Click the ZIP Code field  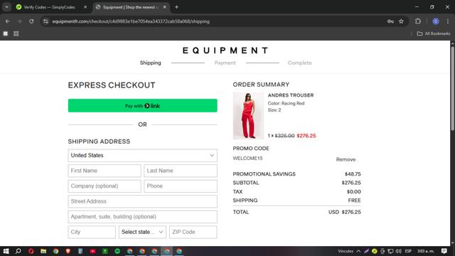pos(193,232)
